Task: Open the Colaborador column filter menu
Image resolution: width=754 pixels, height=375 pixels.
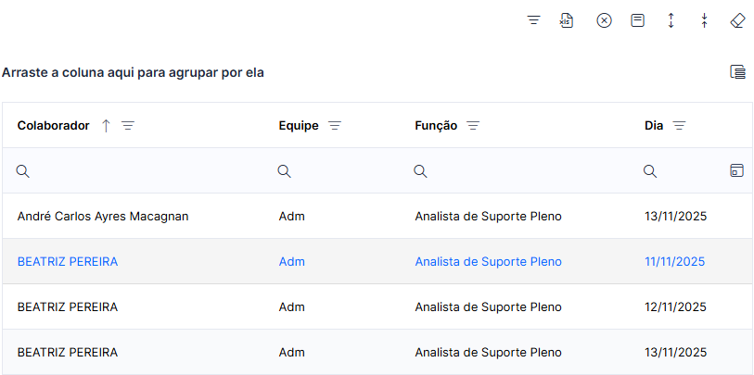Action: coord(128,126)
